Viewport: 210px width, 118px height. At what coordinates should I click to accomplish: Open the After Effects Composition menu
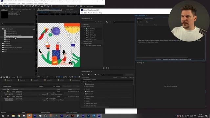pyautogui.click(x=12, y=4)
